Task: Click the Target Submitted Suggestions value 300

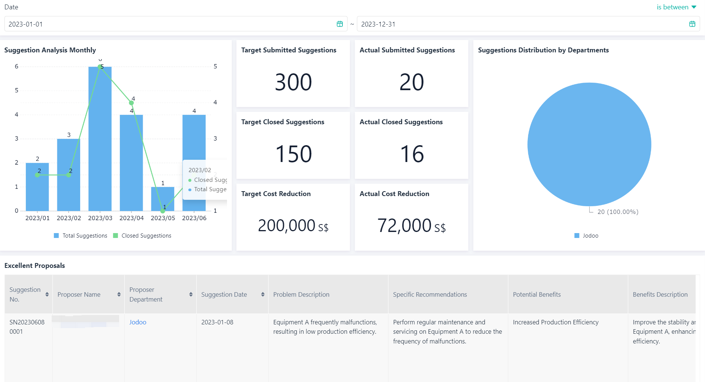Action: point(293,82)
